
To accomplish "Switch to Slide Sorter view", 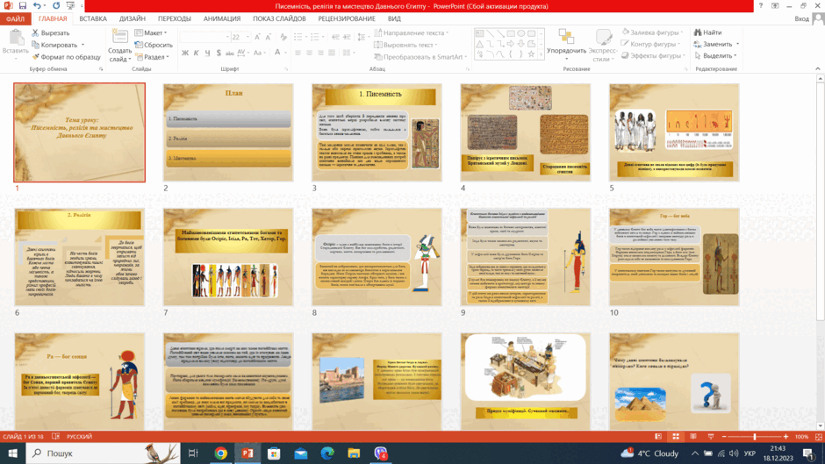I will [676, 437].
